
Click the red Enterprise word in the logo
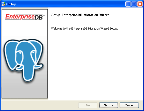click(x=20, y=17)
